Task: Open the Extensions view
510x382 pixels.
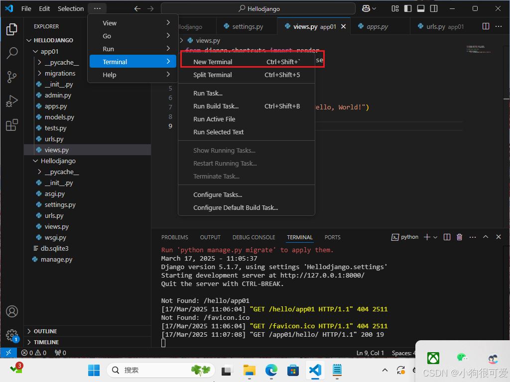Action: tap(12, 125)
